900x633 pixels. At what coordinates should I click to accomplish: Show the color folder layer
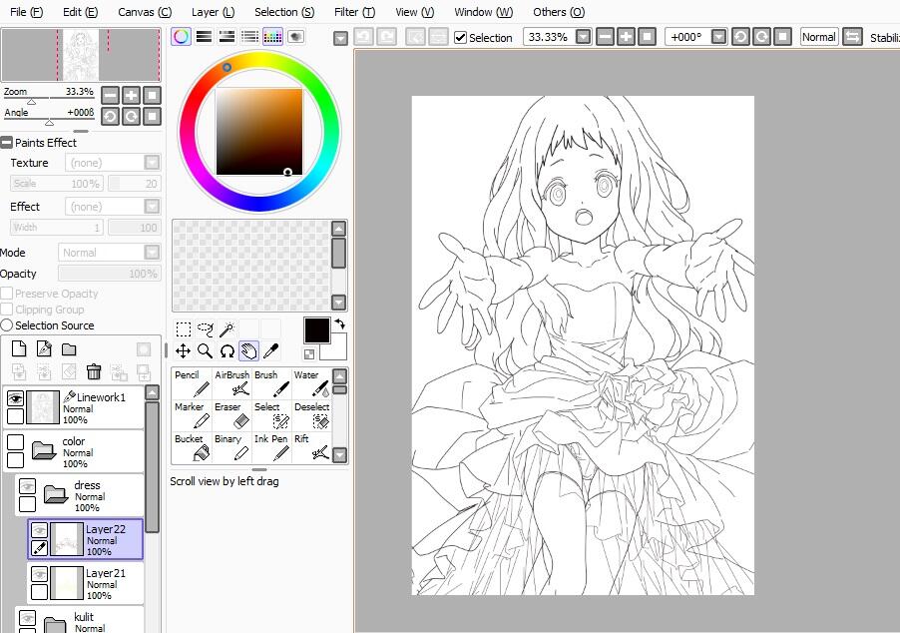coord(16,442)
